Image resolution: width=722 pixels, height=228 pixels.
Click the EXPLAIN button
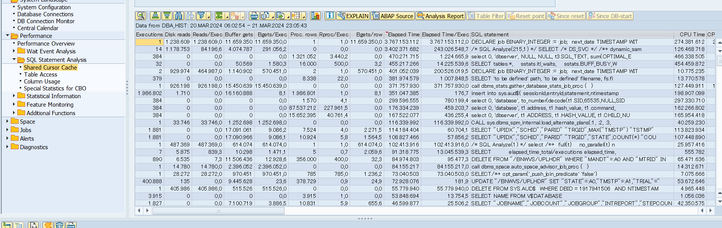(x=353, y=16)
